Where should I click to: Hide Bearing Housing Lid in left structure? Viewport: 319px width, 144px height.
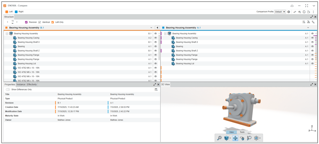coord(155,63)
